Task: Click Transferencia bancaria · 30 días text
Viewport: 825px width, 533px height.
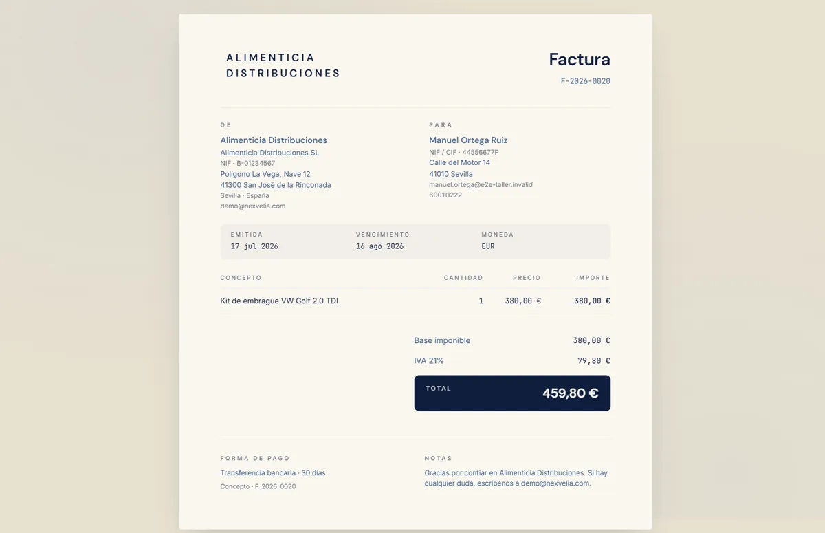Action: tap(273, 473)
